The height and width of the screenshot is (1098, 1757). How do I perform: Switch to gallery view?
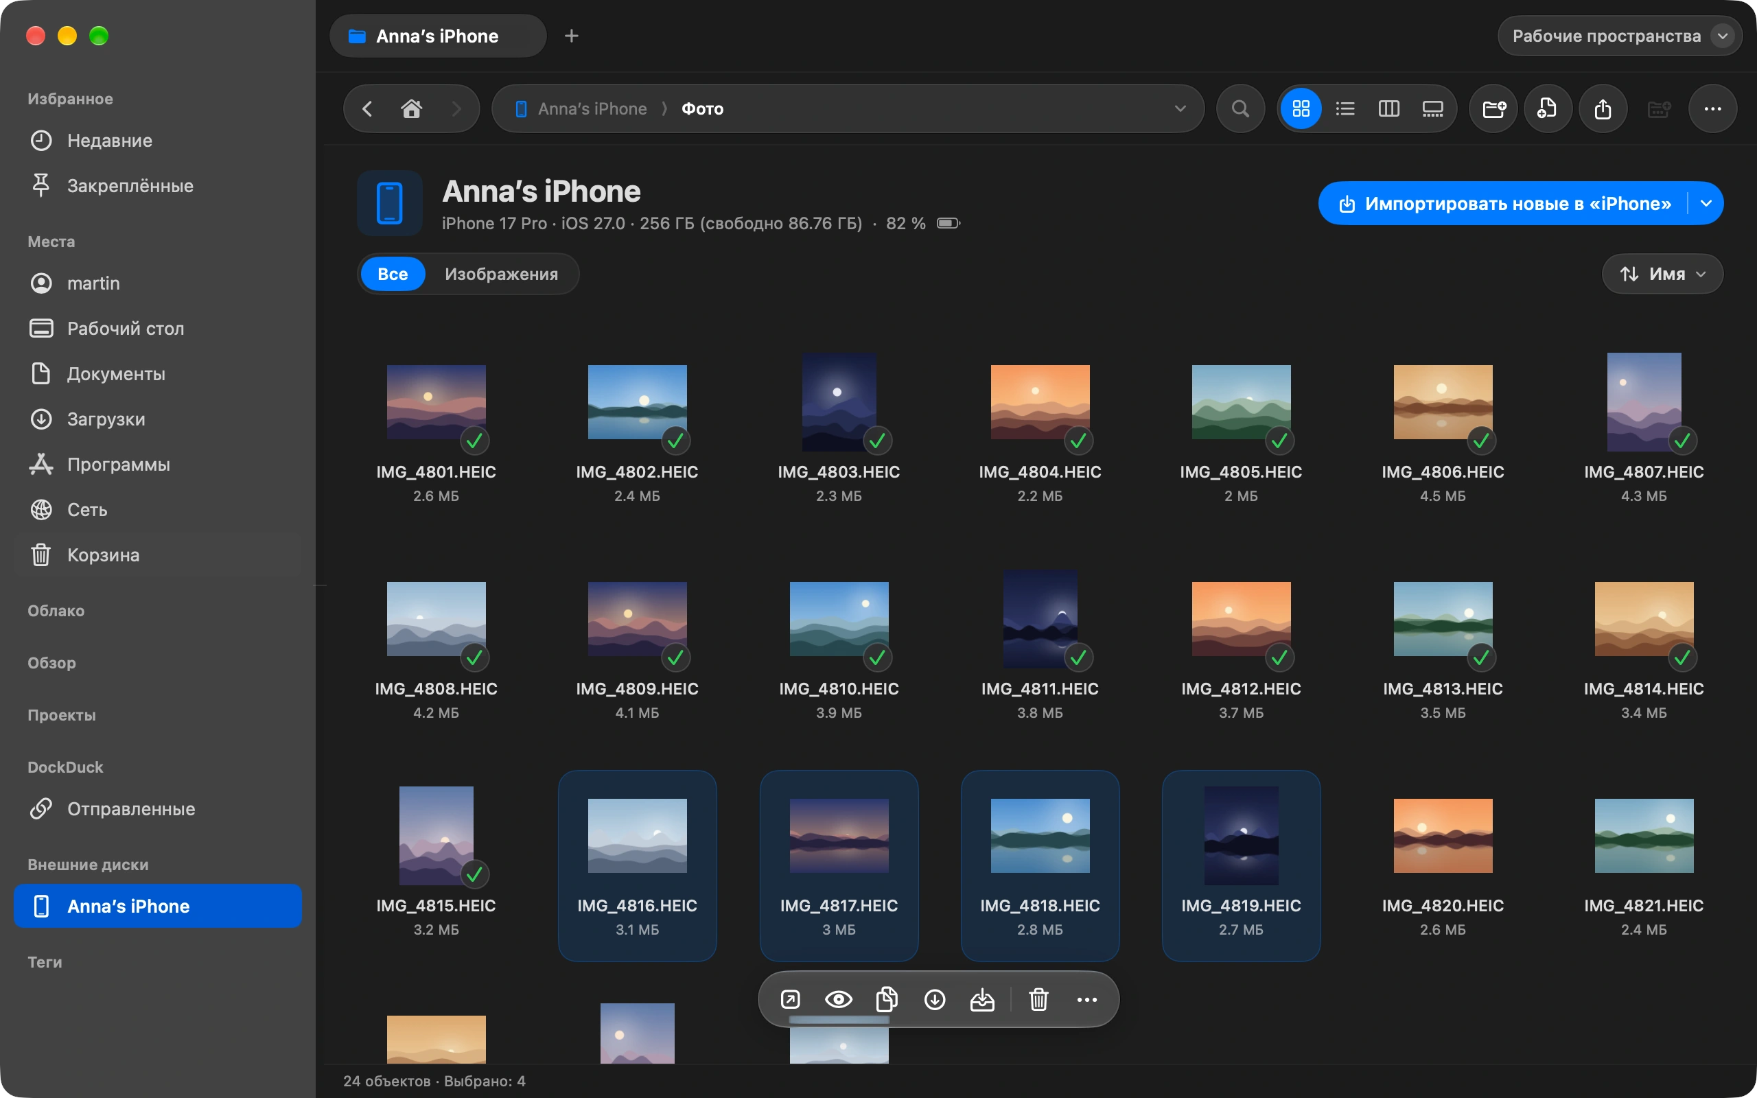point(1432,109)
